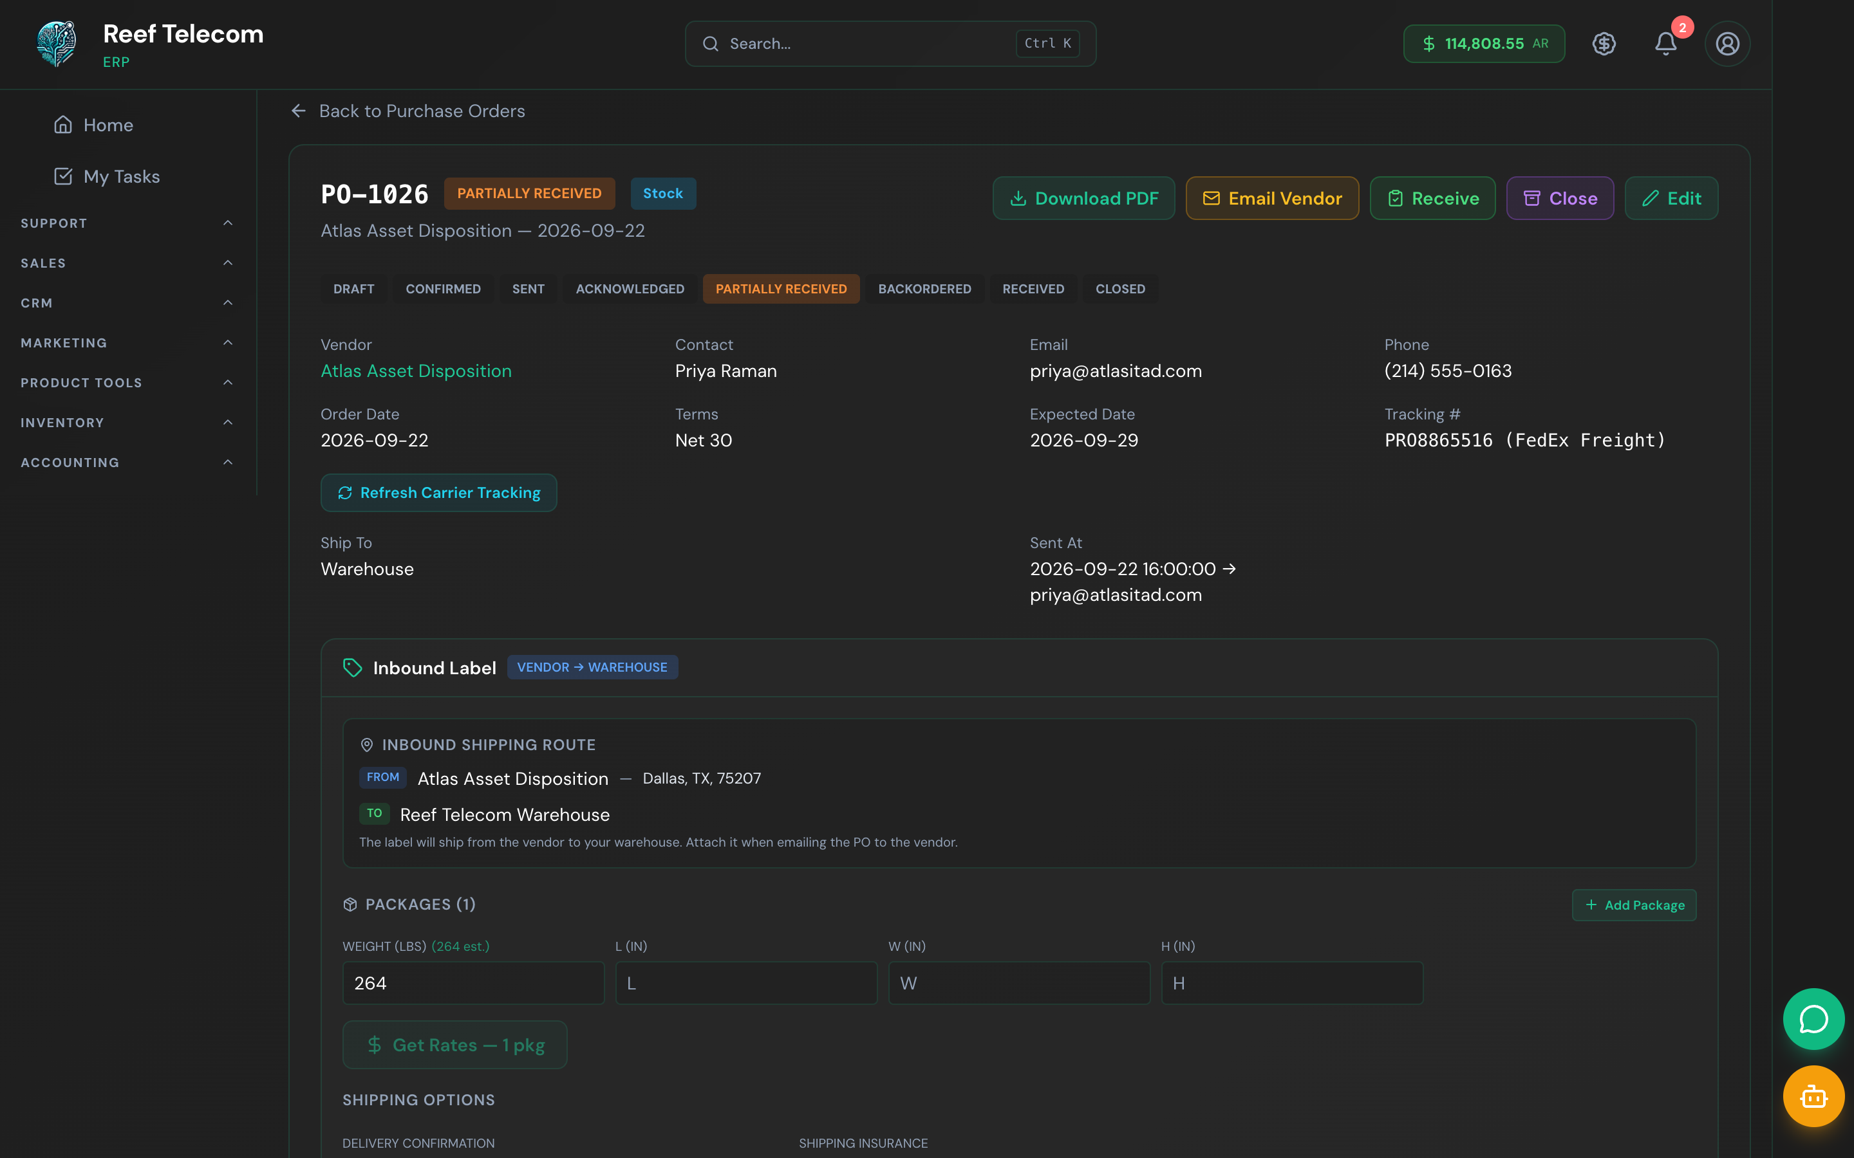Open the notifications bell
1854x1158 pixels.
(1665, 44)
